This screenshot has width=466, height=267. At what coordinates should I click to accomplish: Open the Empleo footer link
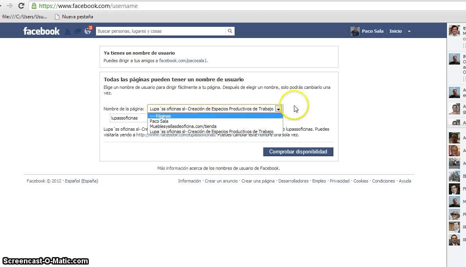tap(319, 181)
